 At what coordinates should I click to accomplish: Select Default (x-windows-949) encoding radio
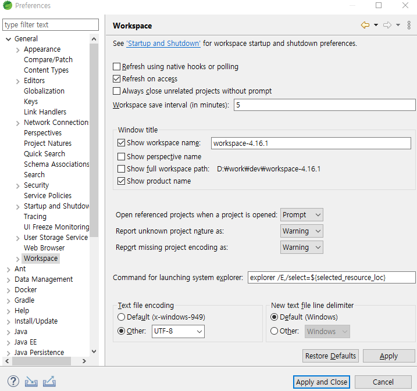click(122, 317)
